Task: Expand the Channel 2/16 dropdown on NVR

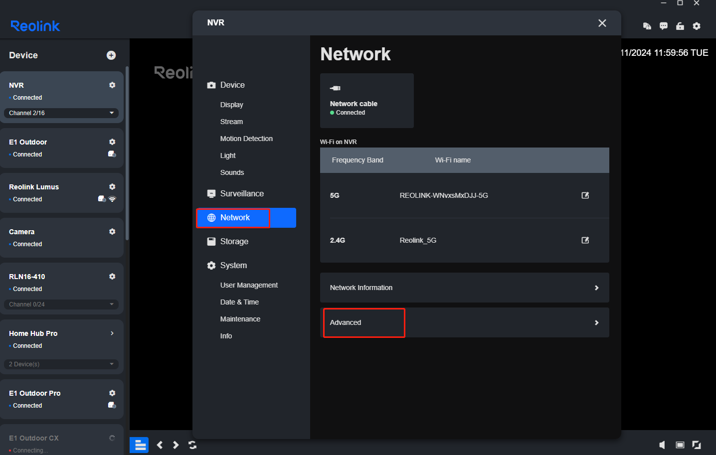Action: [61, 113]
